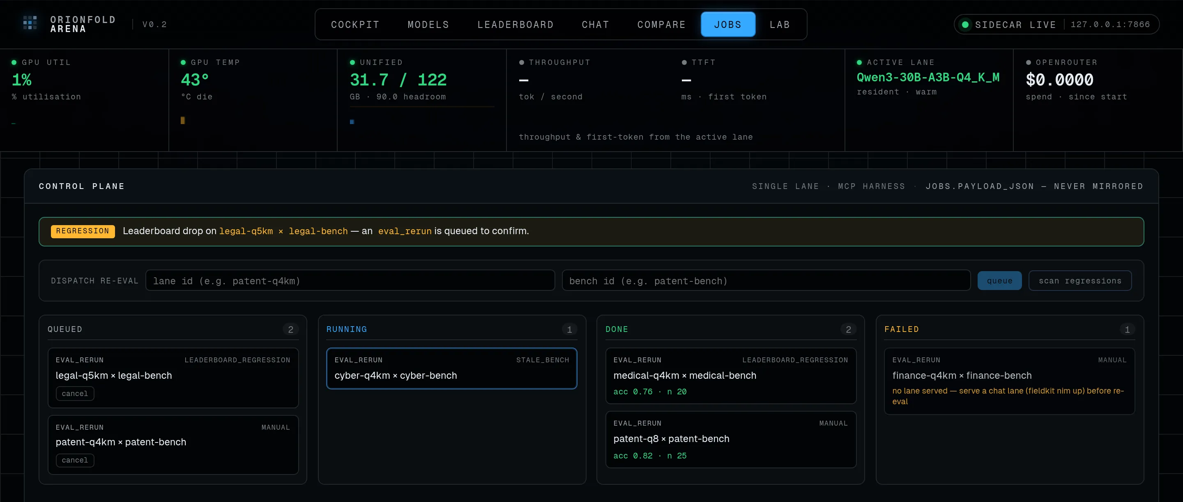Click the REGRESSION badge in the banner
1183x502 pixels.
point(83,231)
